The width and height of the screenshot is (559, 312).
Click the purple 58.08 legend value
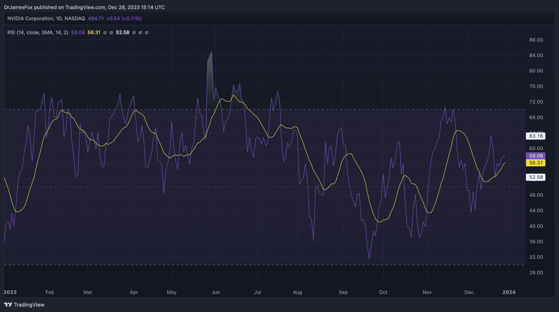78,32
